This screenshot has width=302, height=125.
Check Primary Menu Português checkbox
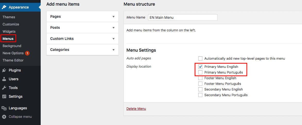pyautogui.click(x=200, y=73)
